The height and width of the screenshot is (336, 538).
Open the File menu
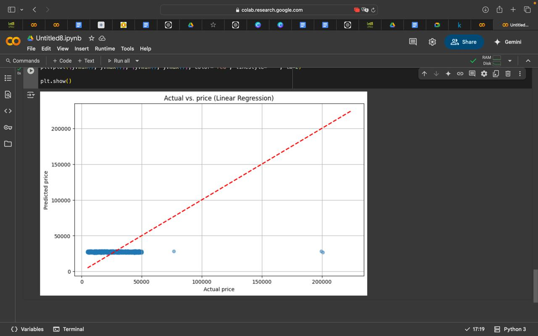point(31,49)
